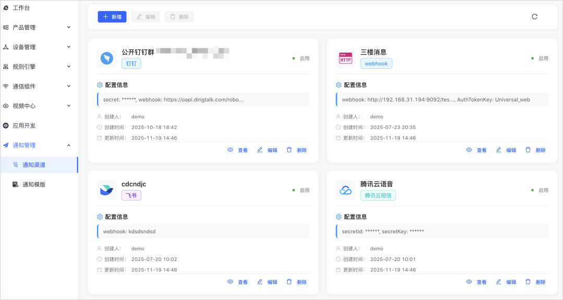The width and height of the screenshot is (563, 300).
Task: Click the Feishu logo on the cdcndjc card
Action: click(x=107, y=190)
